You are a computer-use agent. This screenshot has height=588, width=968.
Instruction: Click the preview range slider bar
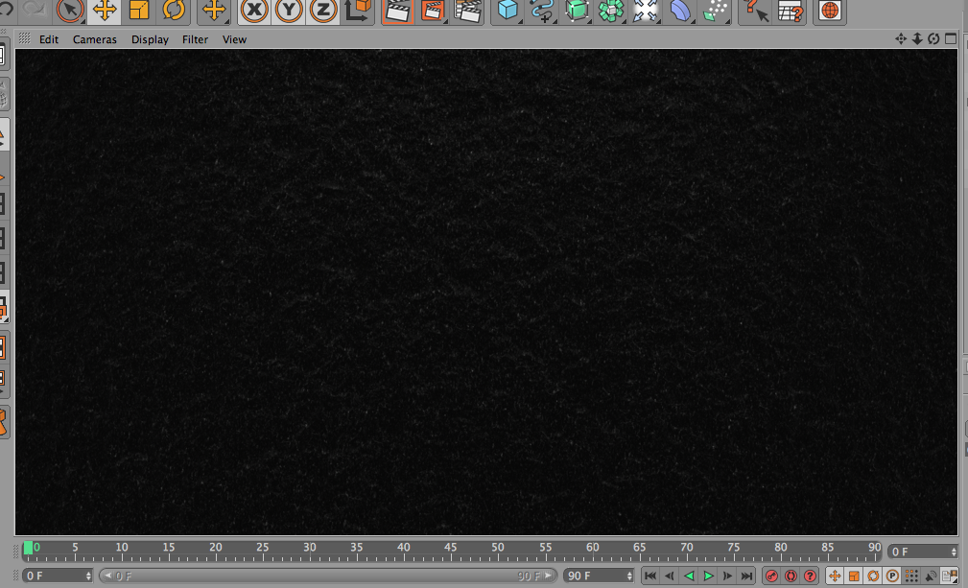coord(328,576)
